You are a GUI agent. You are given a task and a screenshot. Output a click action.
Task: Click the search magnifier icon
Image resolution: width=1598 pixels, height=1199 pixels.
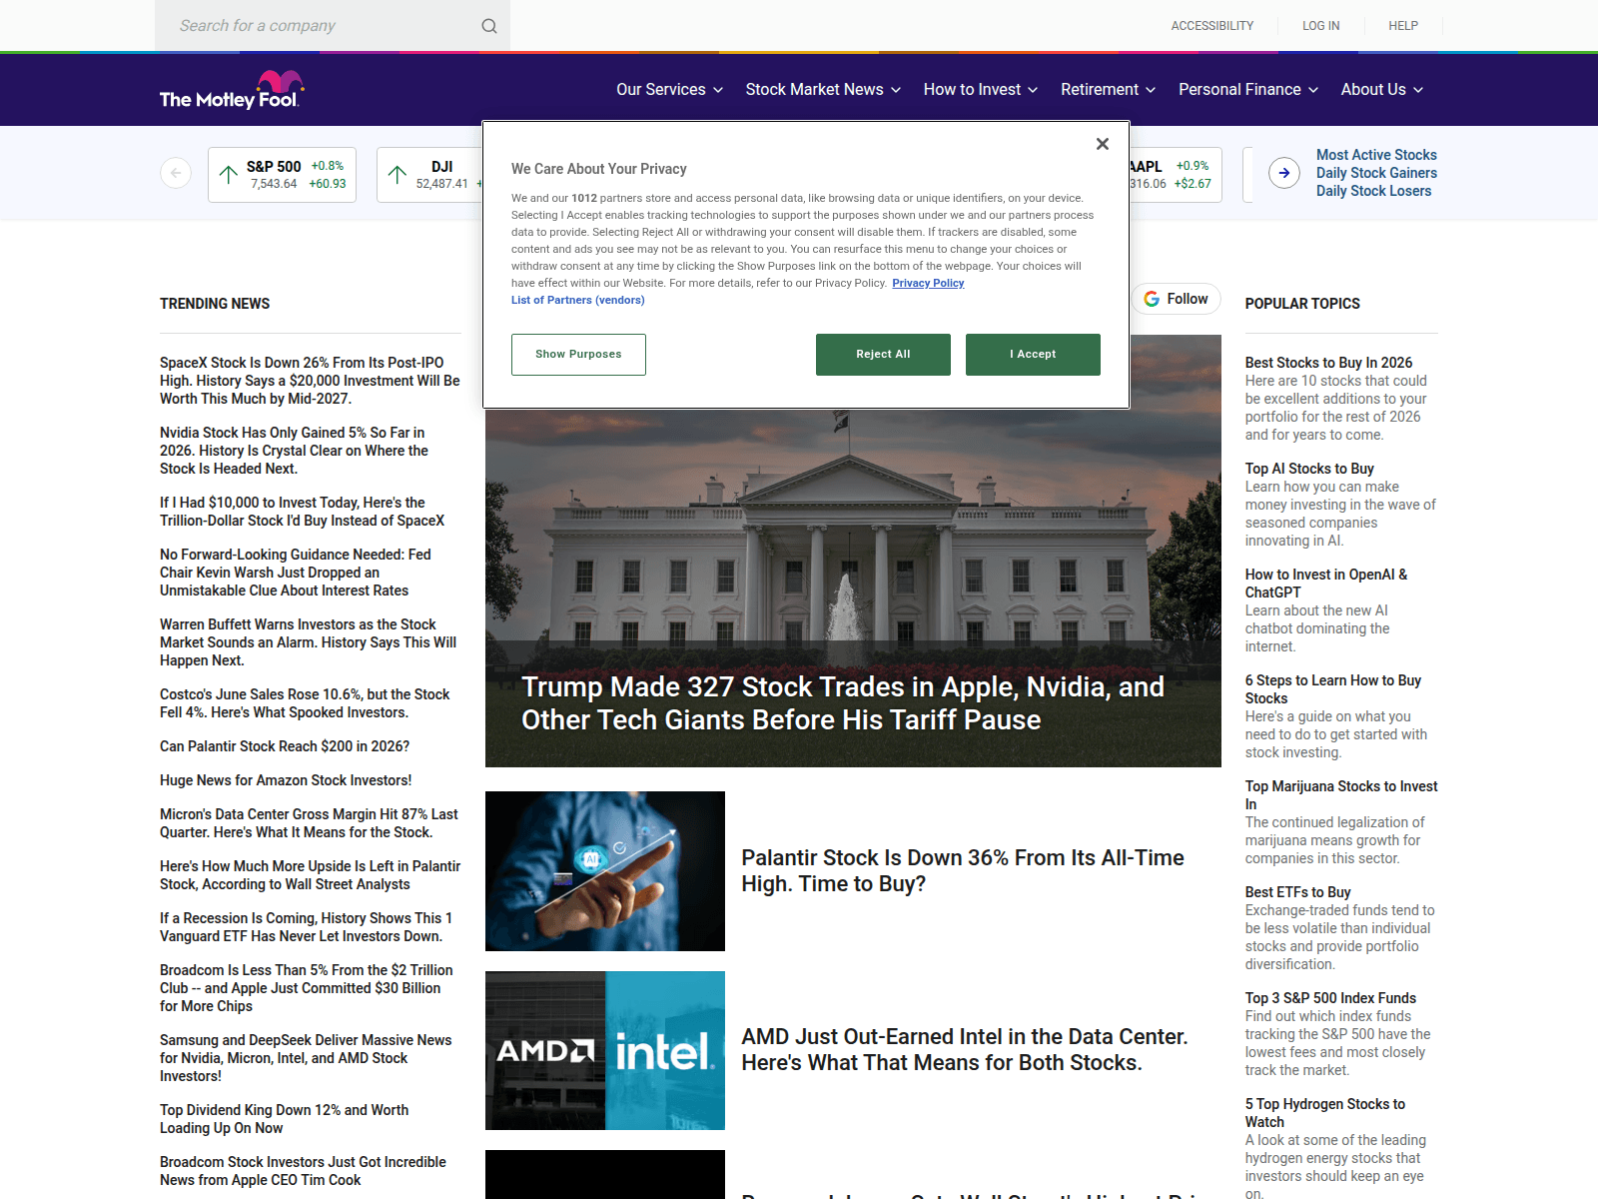[489, 26]
